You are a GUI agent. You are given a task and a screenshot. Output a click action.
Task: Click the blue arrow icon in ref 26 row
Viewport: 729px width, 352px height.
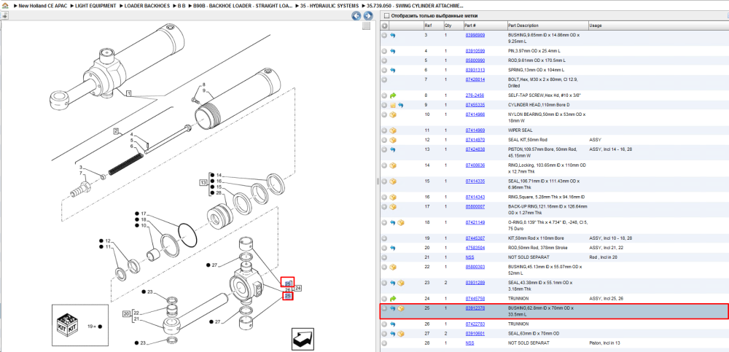392,324
